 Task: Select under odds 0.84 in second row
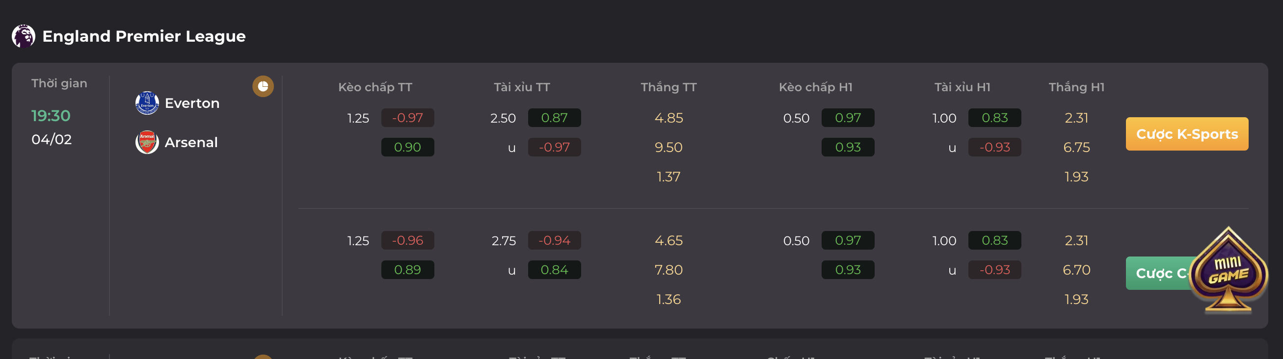tap(554, 270)
